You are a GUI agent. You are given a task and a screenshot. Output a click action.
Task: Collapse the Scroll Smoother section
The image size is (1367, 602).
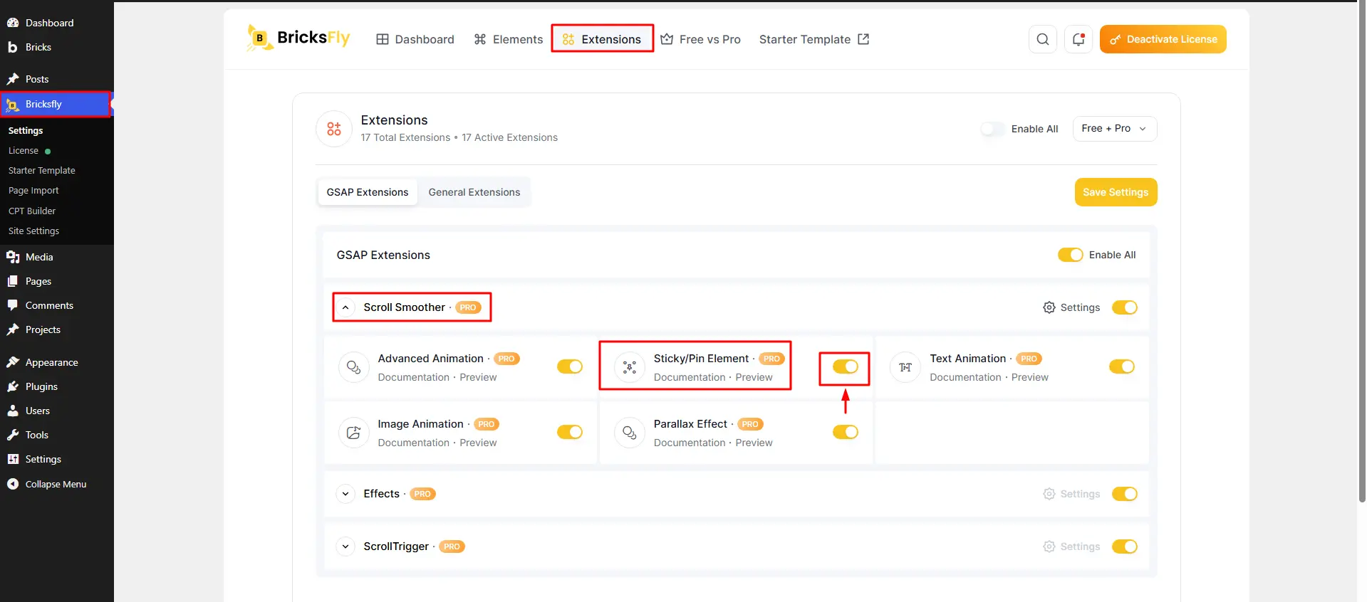(x=345, y=307)
